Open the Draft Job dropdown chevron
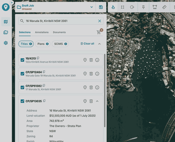The image size is (175, 142). coord(92,7)
